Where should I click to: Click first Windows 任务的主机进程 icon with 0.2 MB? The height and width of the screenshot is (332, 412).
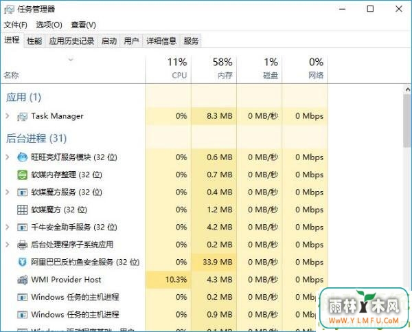click(22, 297)
